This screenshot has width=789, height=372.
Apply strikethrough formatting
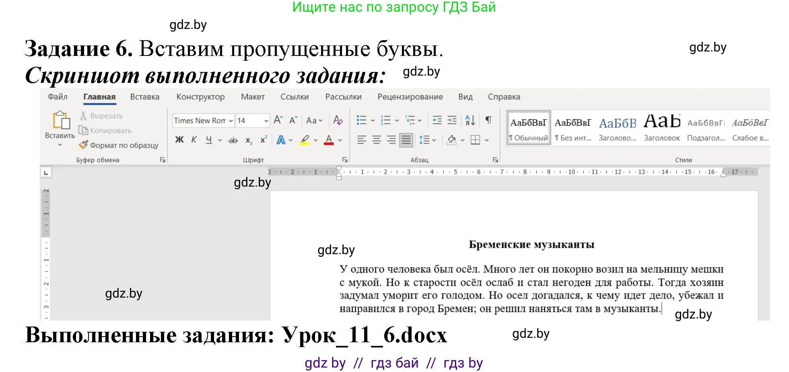coord(233,140)
